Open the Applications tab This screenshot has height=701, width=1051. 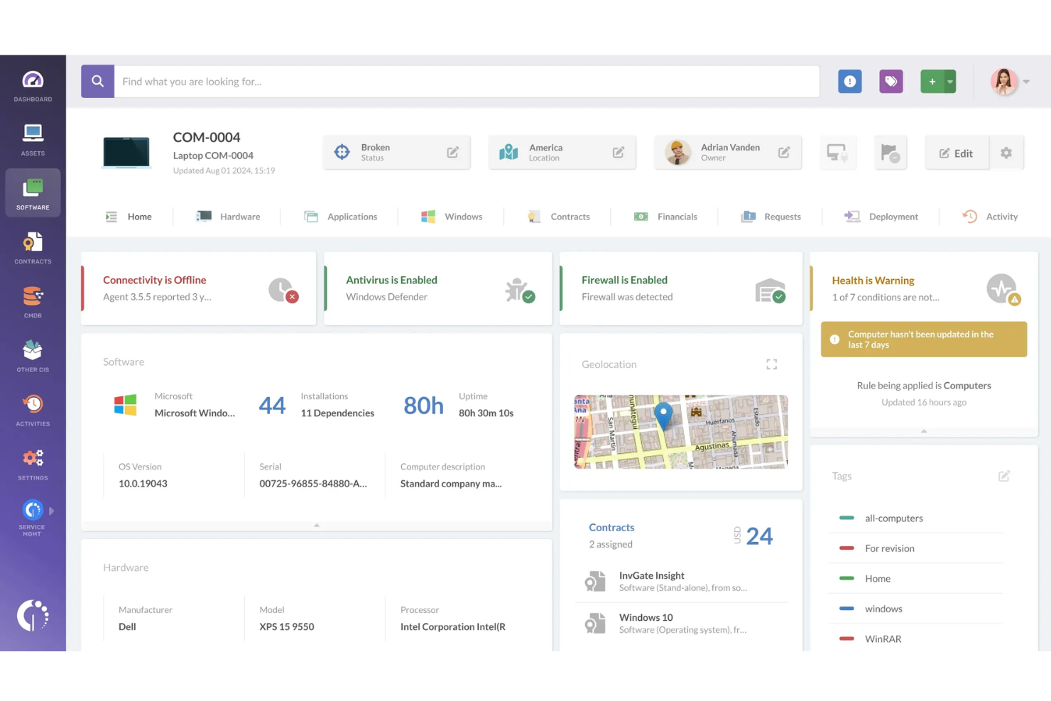click(x=352, y=216)
